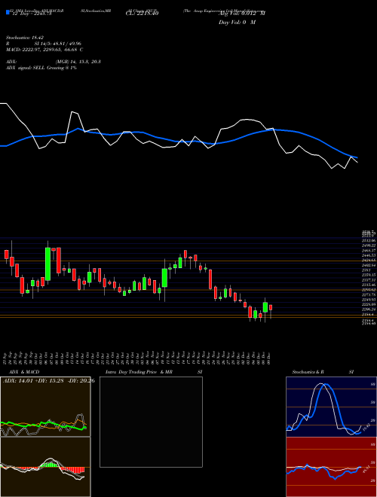Screen dimensions: 377x497
Task: Click the RSI 14/5 values line
Action: 44,44
